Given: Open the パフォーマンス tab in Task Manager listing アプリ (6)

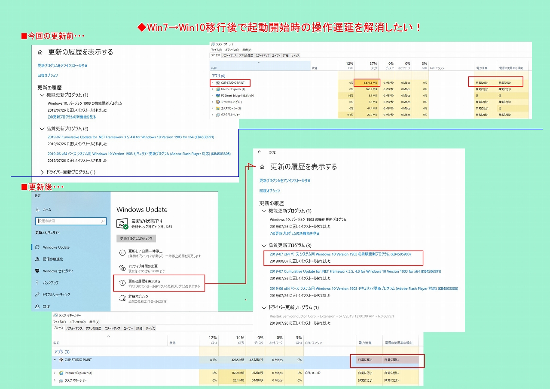Looking at the screenshot, I should [x=230, y=55].
